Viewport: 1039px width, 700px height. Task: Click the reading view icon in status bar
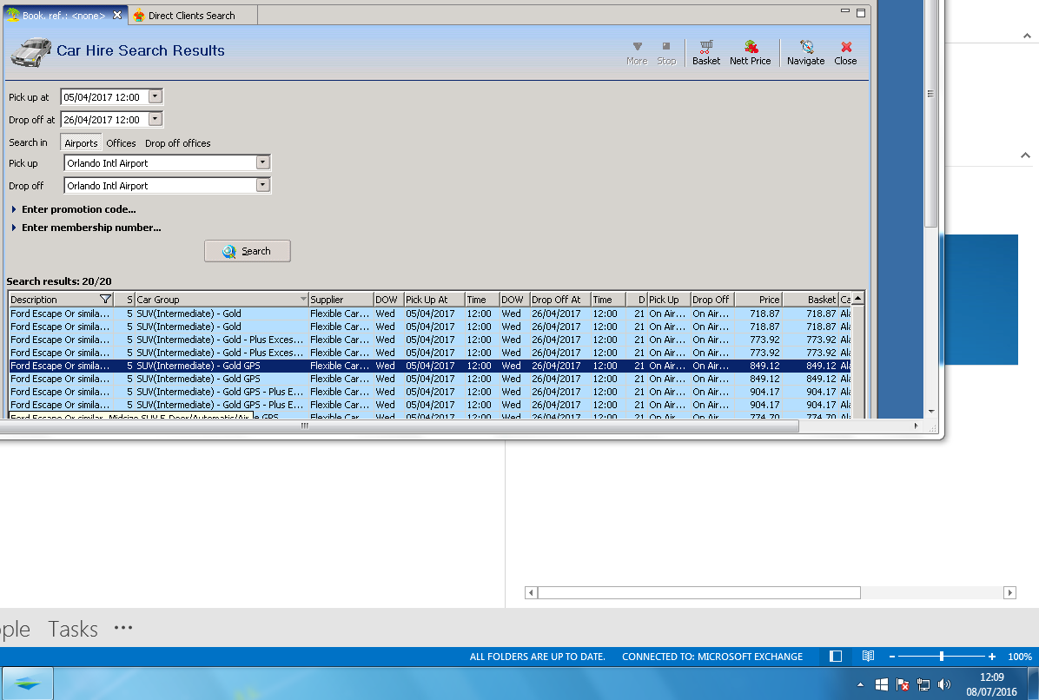tap(868, 657)
